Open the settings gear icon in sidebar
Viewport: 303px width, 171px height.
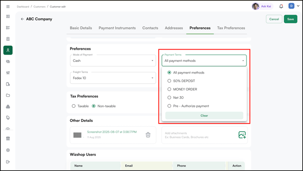tap(8, 150)
